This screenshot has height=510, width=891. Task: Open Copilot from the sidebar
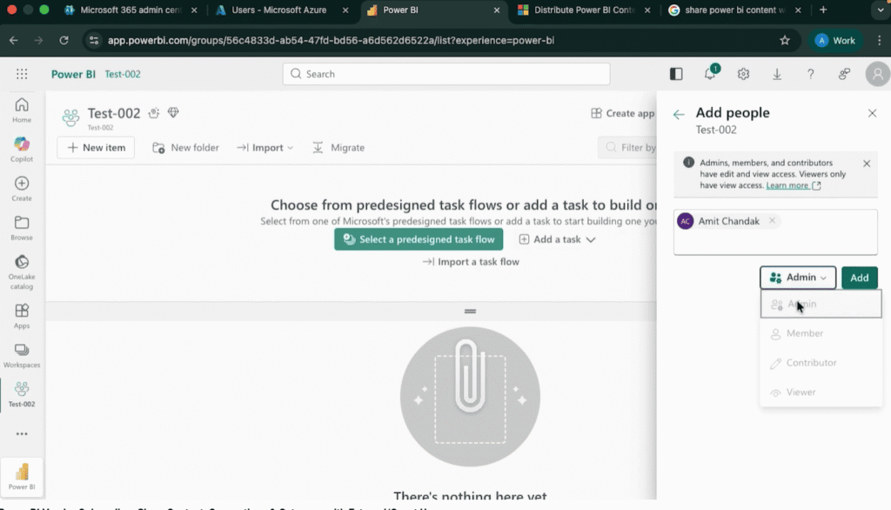pyautogui.click(x=22, y=150)
